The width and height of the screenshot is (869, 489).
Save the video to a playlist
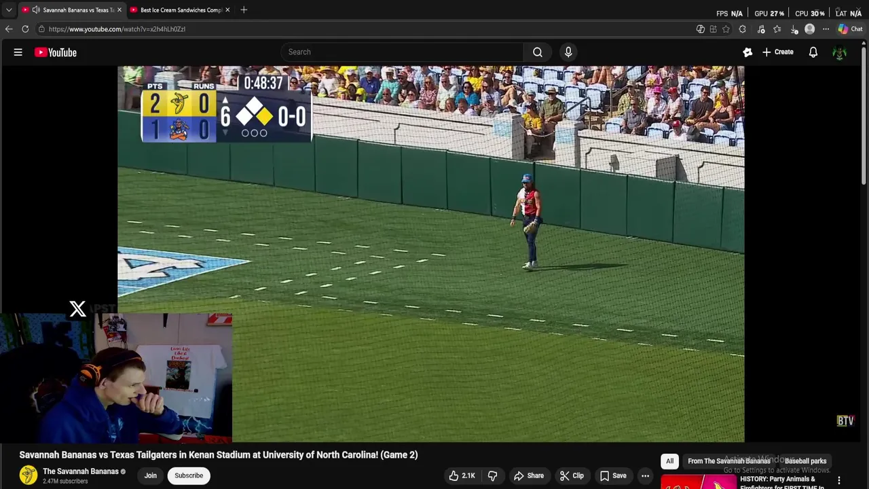(613, 475)
